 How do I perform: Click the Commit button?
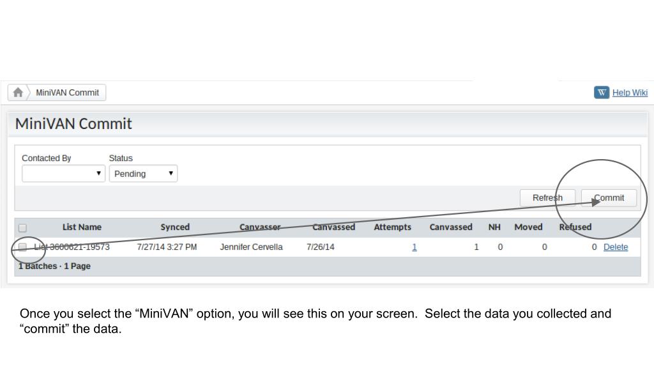pos(609,198)
